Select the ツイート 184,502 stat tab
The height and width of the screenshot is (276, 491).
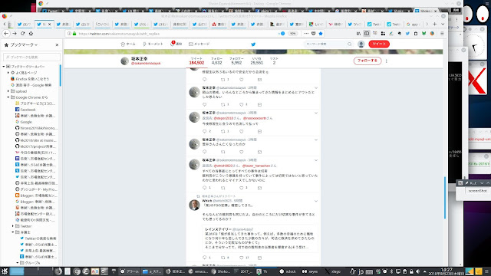(x=196, y=61)
